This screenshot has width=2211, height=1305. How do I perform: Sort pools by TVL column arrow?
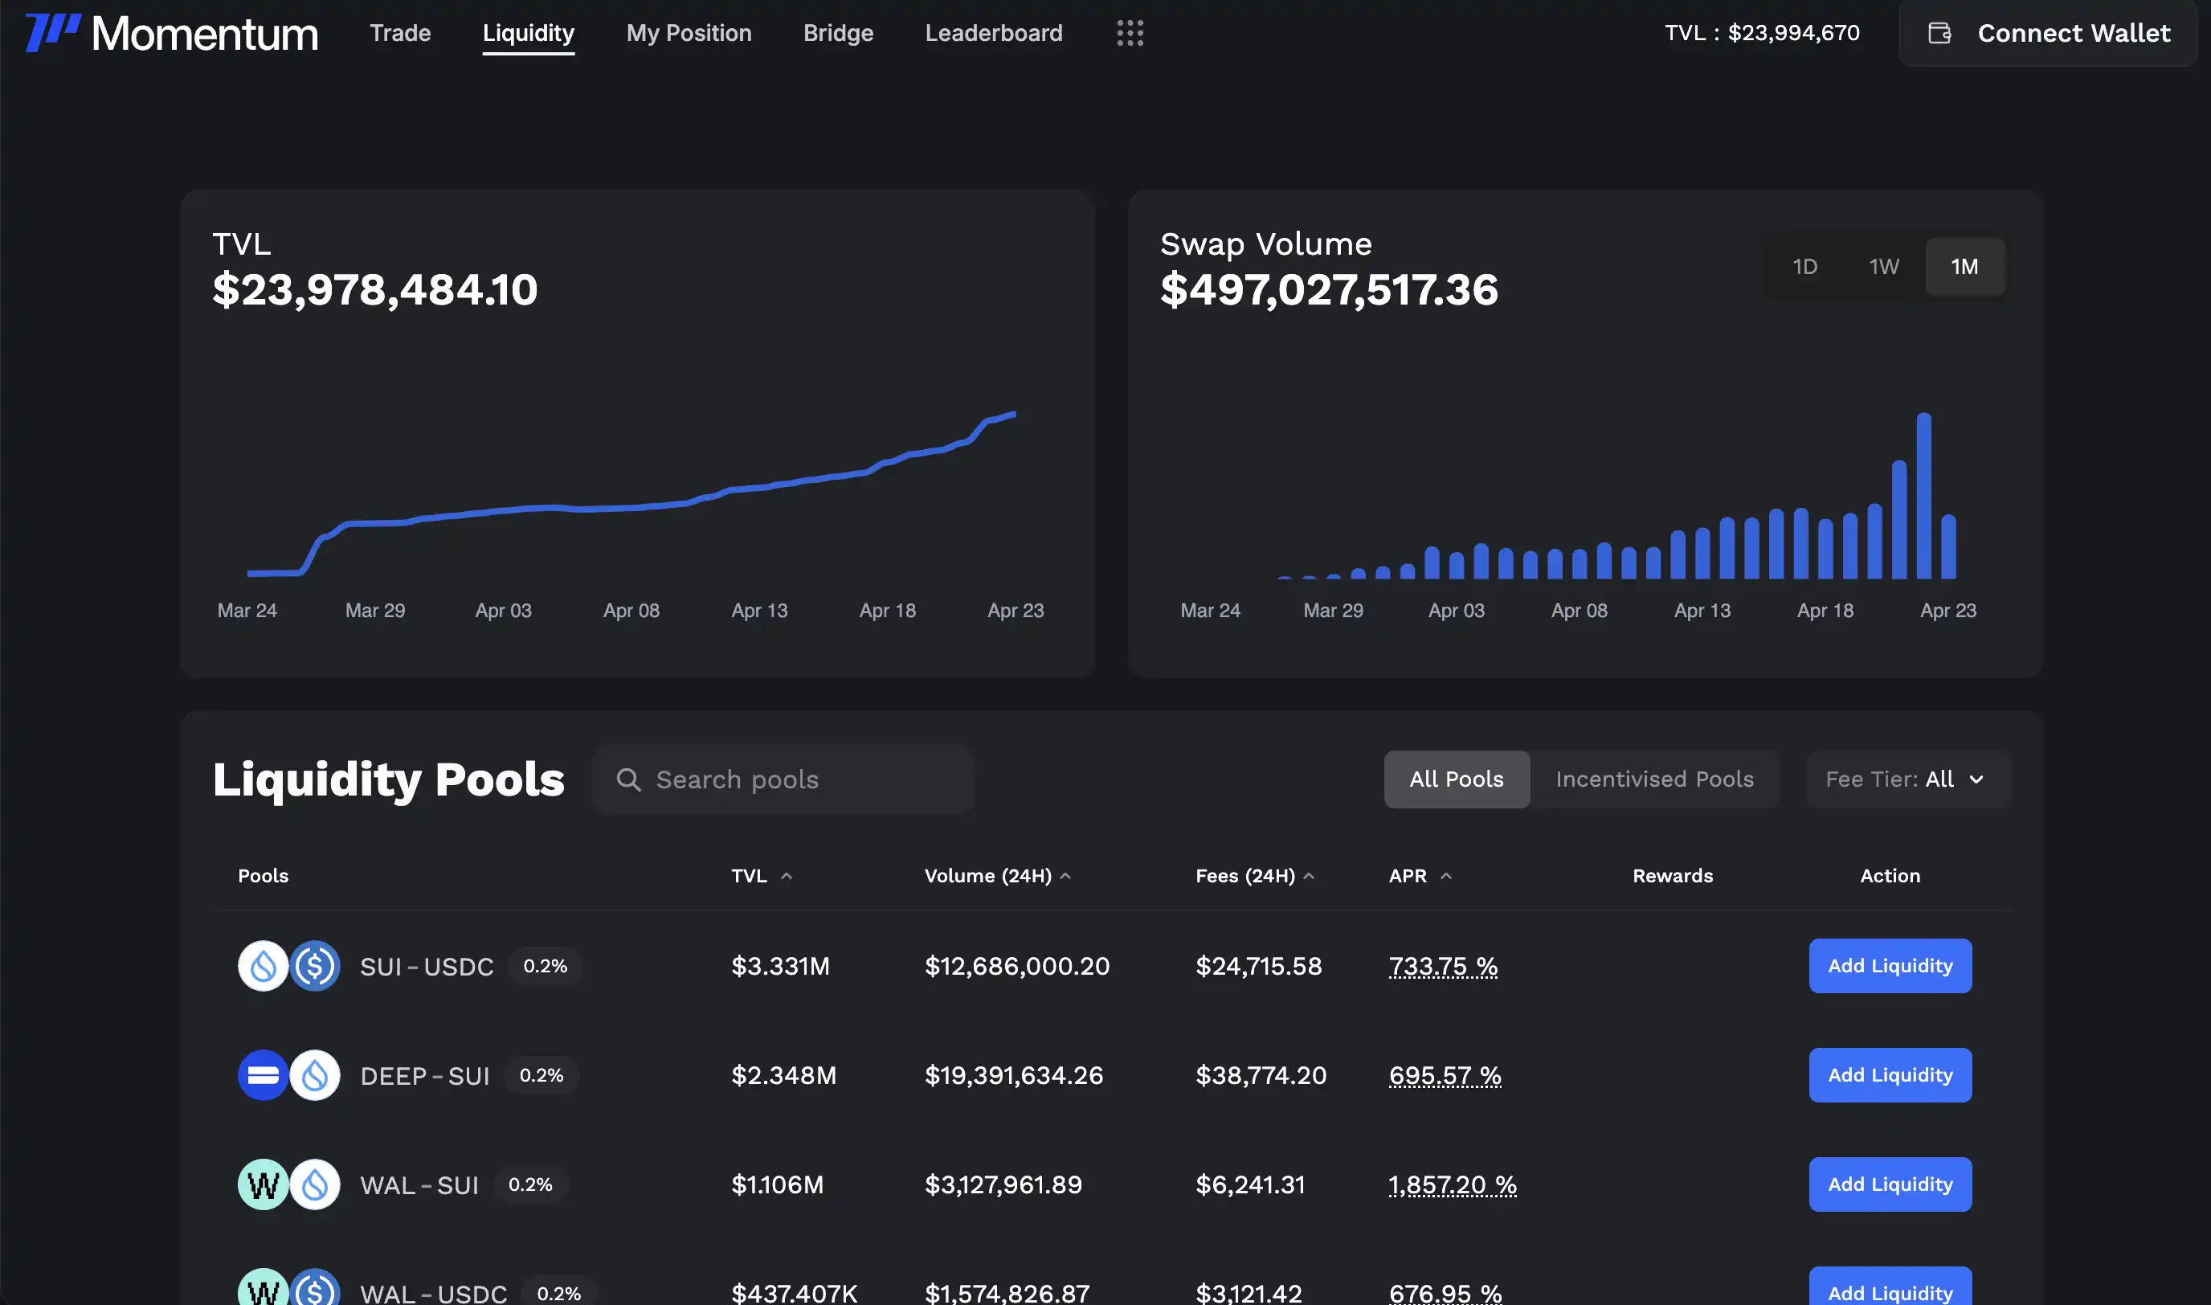click(787, 876)
